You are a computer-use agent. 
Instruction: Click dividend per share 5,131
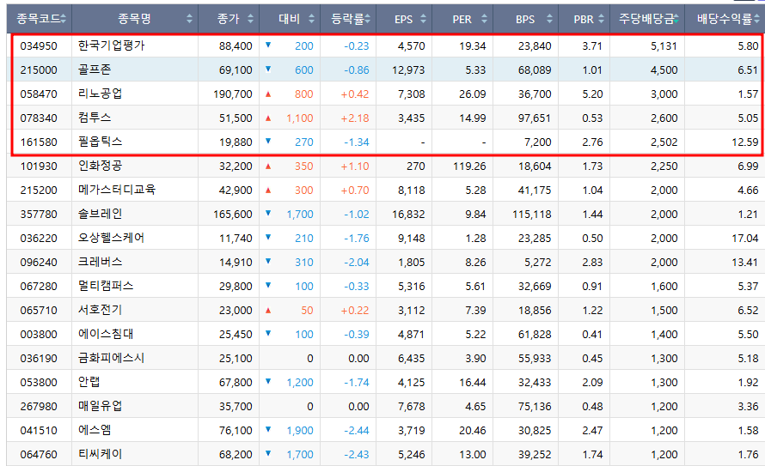664,45
